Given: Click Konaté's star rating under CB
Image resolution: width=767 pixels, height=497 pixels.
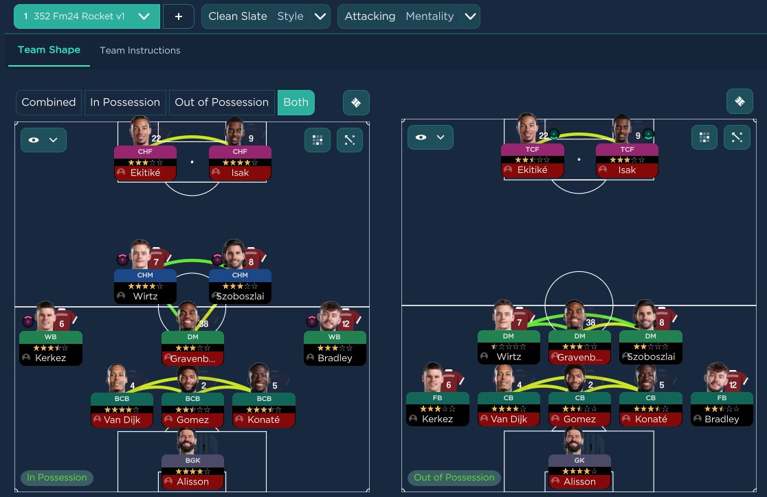Looking at the screenshot, I should tap(651, 408).
